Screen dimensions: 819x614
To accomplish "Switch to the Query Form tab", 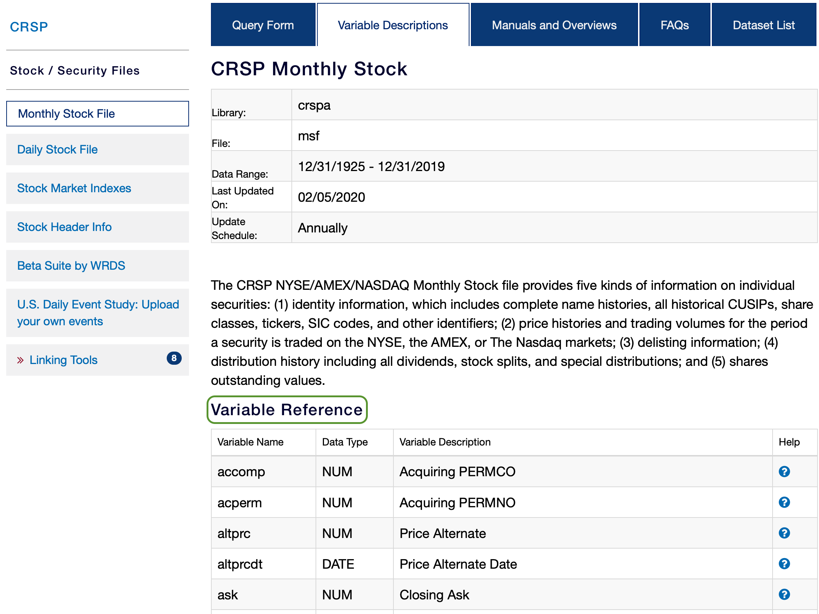I will pos(263,25).
